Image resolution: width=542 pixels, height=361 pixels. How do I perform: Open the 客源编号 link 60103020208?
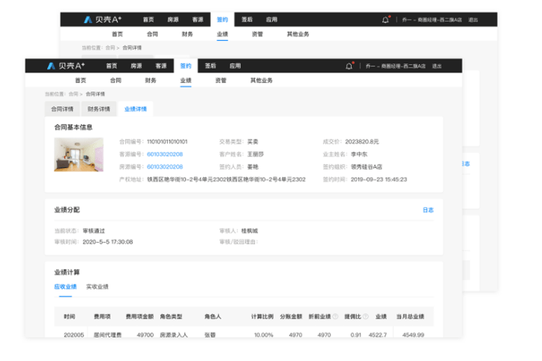click(165, 154)
